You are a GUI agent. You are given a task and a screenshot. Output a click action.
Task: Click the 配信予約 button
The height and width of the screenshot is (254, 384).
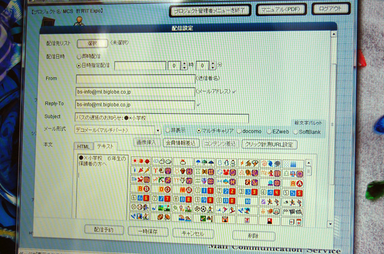(x=108, y=231)
